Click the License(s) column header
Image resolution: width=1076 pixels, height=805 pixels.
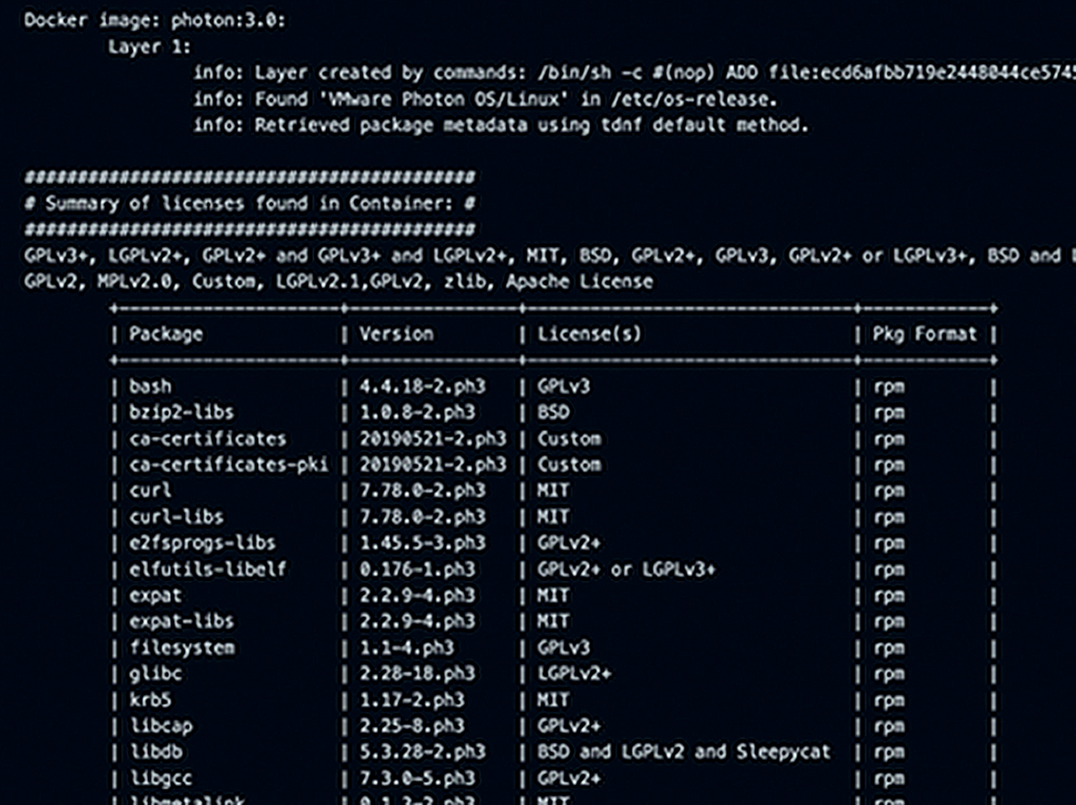(x=589, y=334)
